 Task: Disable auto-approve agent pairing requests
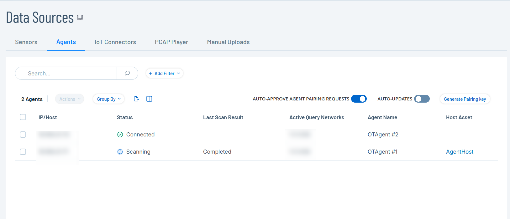coord(359,99)
